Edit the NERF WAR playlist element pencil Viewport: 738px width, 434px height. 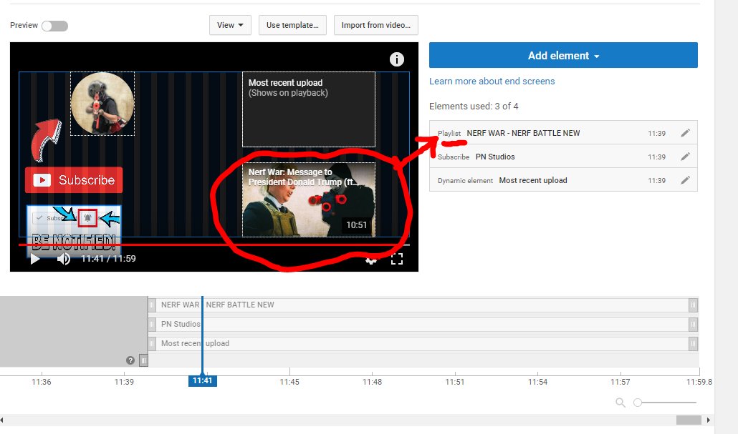[685, 133]
